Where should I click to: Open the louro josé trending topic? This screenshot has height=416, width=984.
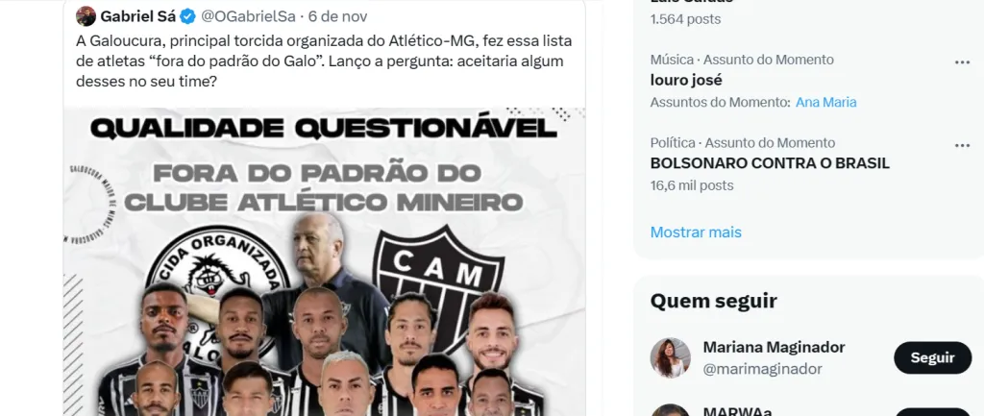pos(686,81)
